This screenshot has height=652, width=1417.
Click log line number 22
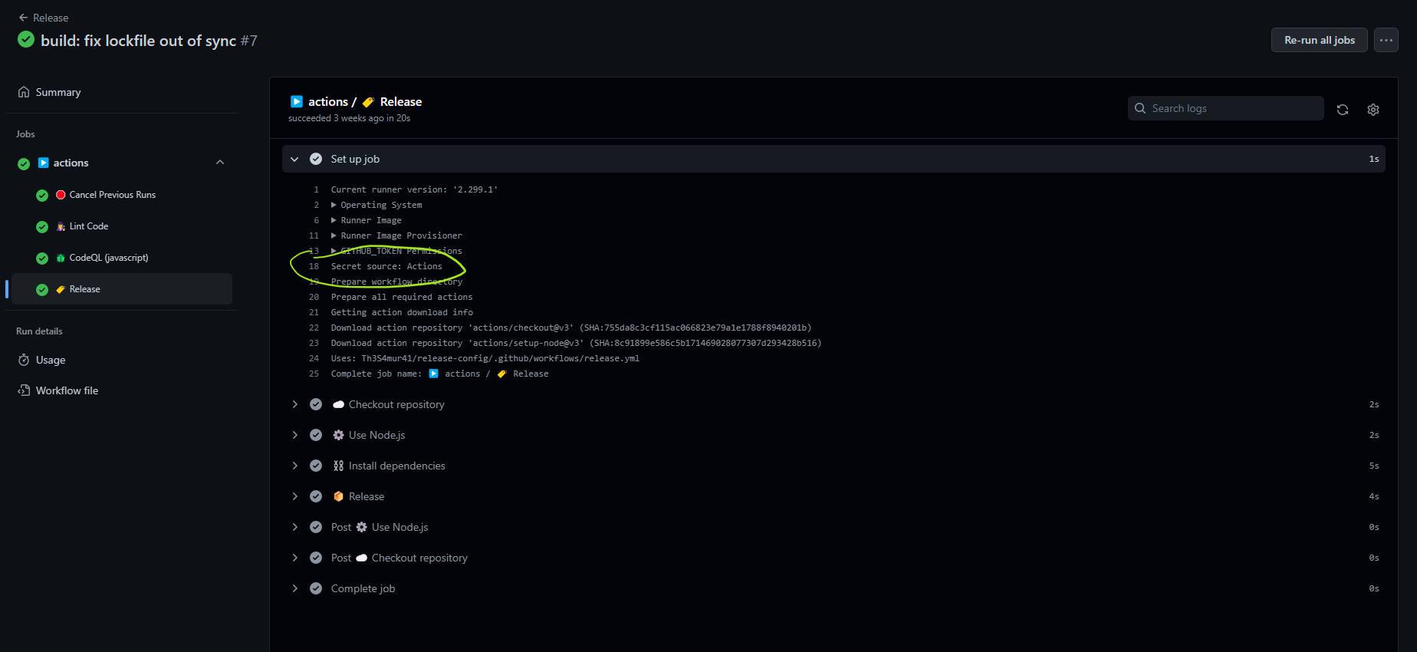pos(314,328)
